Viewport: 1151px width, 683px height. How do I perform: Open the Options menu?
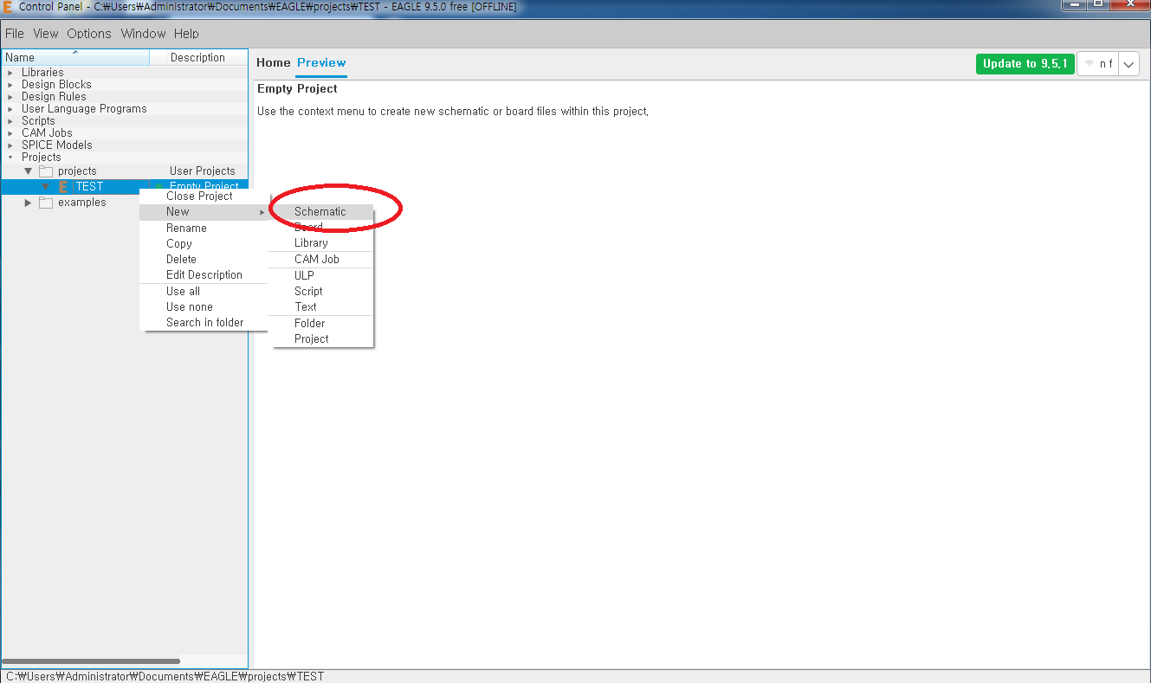pos(89,34)
